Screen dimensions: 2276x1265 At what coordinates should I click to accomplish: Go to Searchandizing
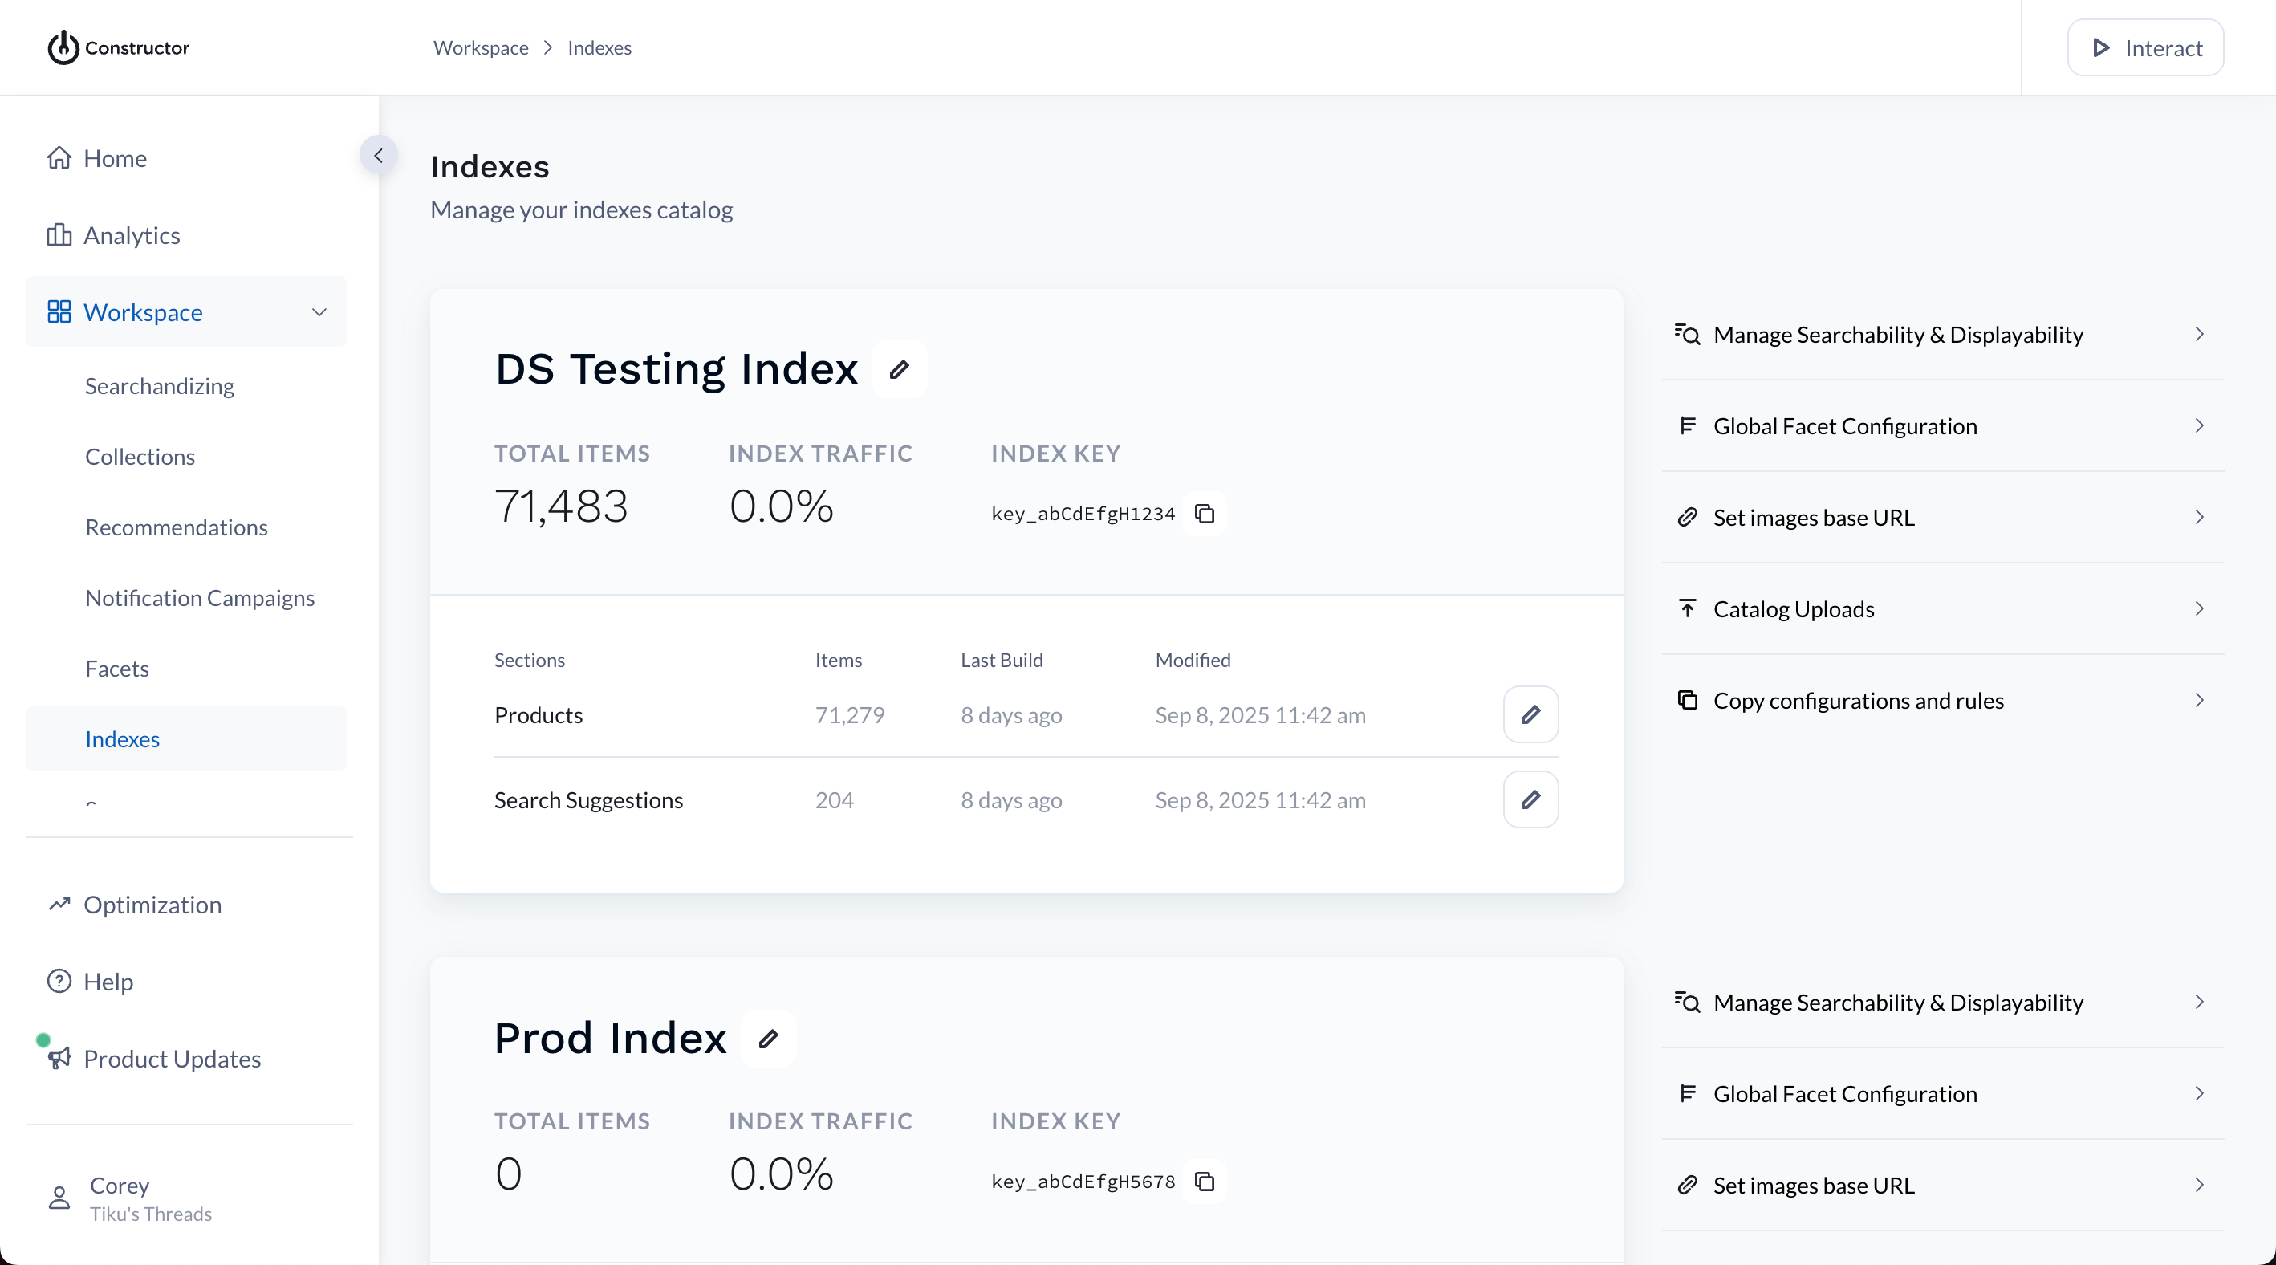[160, 386]
